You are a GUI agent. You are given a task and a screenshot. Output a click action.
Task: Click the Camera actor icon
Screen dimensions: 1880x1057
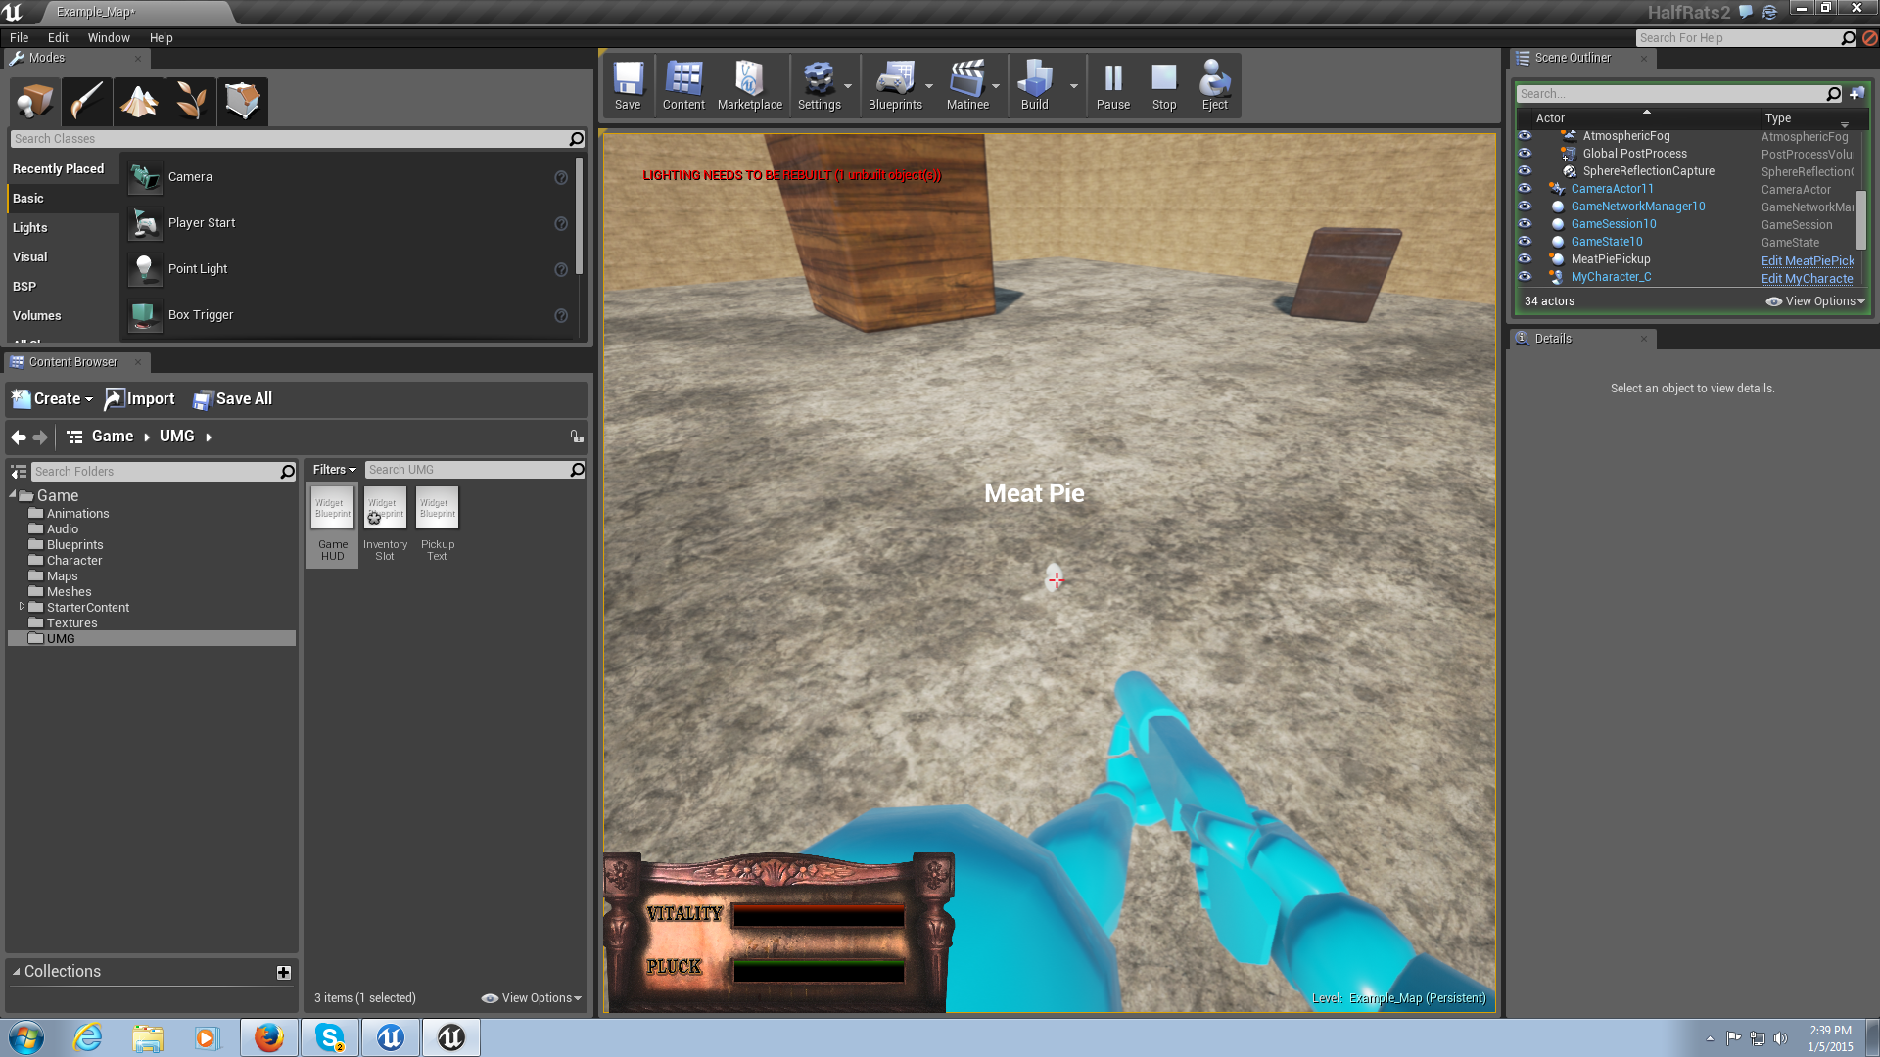pyautogui.click(x=145, y=177)
